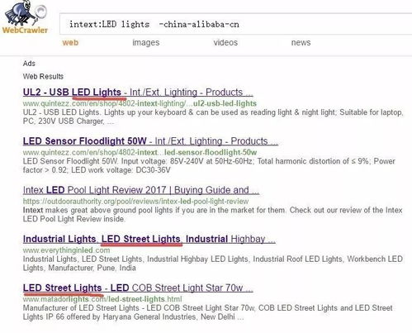Open Industrial Lights, LED Street Lights result
The height and width of the screenshot is (333, 412).
click(x=149, y=239)
